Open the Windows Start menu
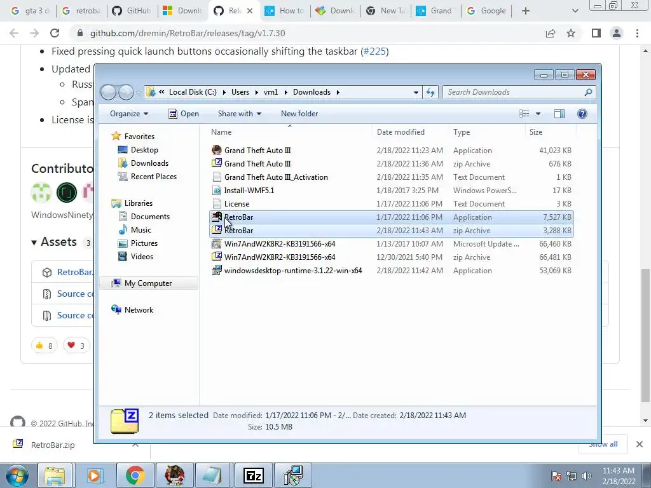 point(17,475)
